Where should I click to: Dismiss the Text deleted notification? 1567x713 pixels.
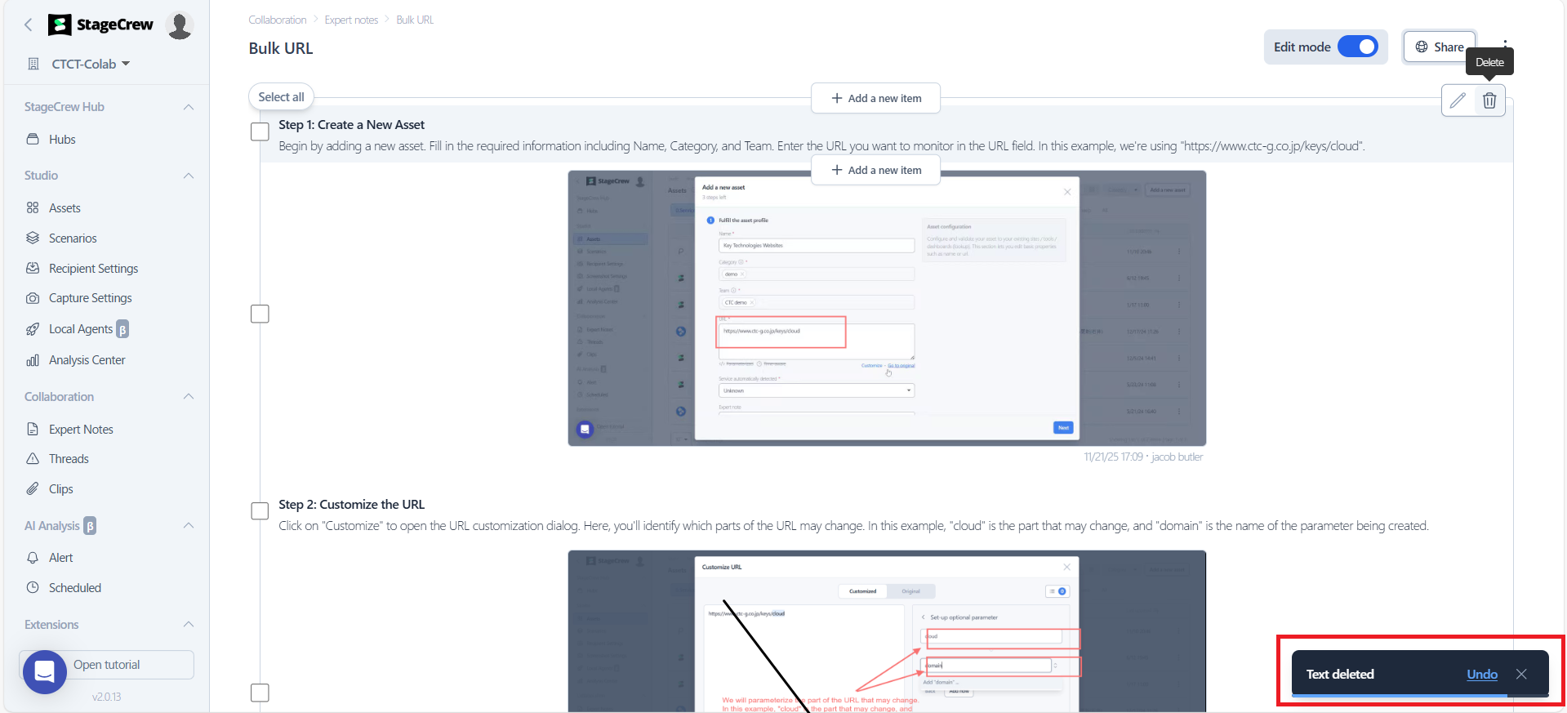click(1521, 674)
